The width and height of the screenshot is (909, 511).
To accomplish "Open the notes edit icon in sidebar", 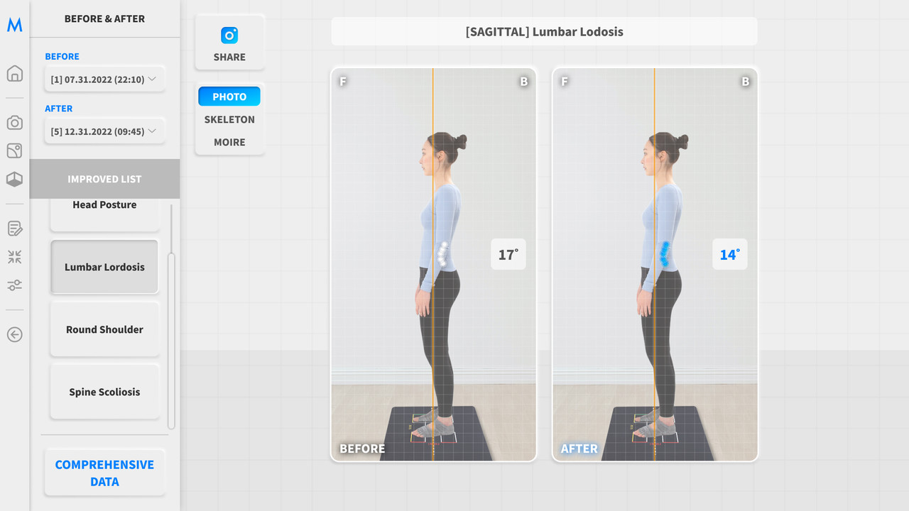I will tap(15, 229).
